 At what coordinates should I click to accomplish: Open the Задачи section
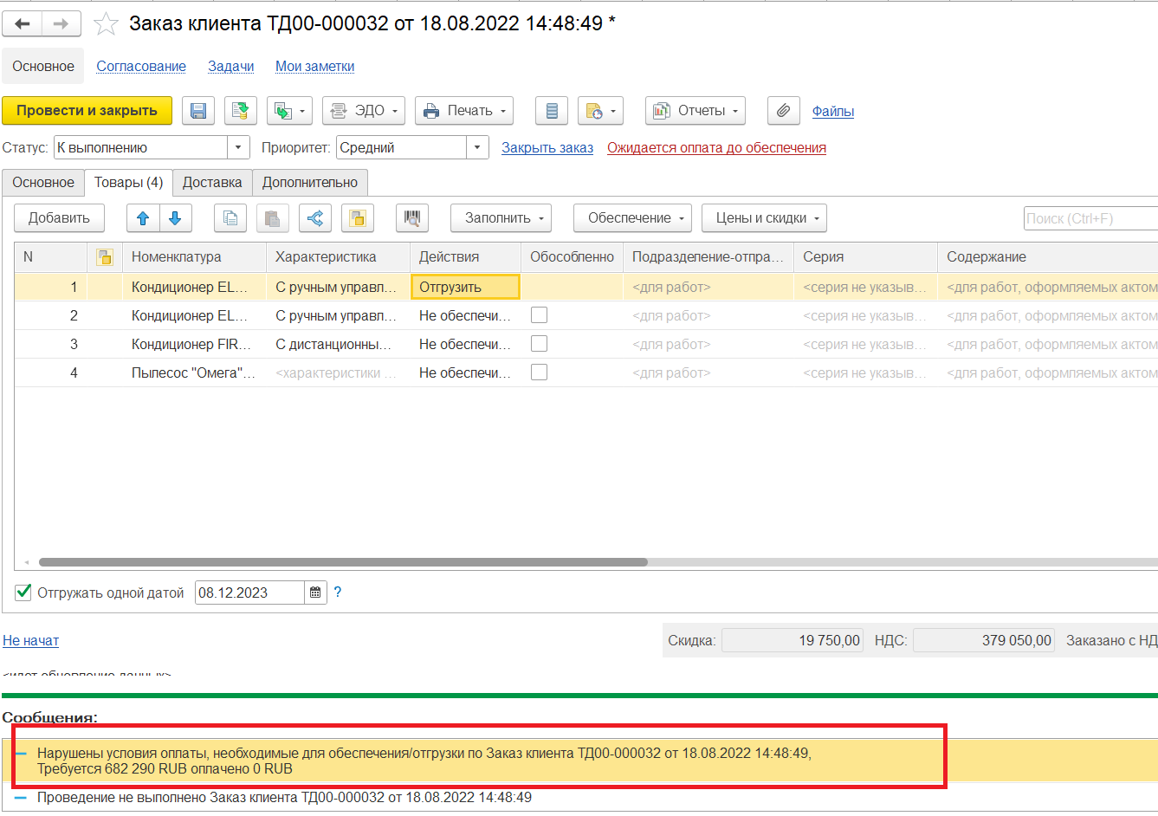click(x=231, y=67)
